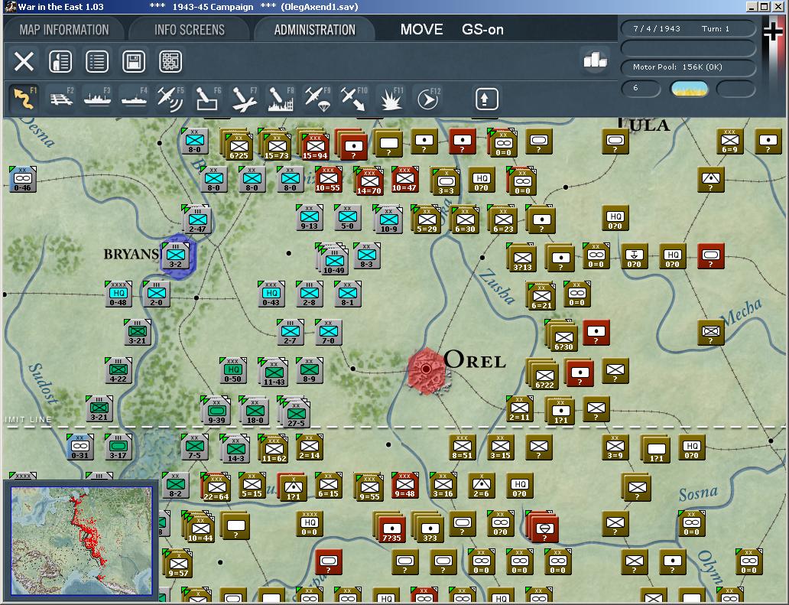The image size is (789, 605).
Task: Select the red Soviet counter 10=47
Action: click(404, 180)
